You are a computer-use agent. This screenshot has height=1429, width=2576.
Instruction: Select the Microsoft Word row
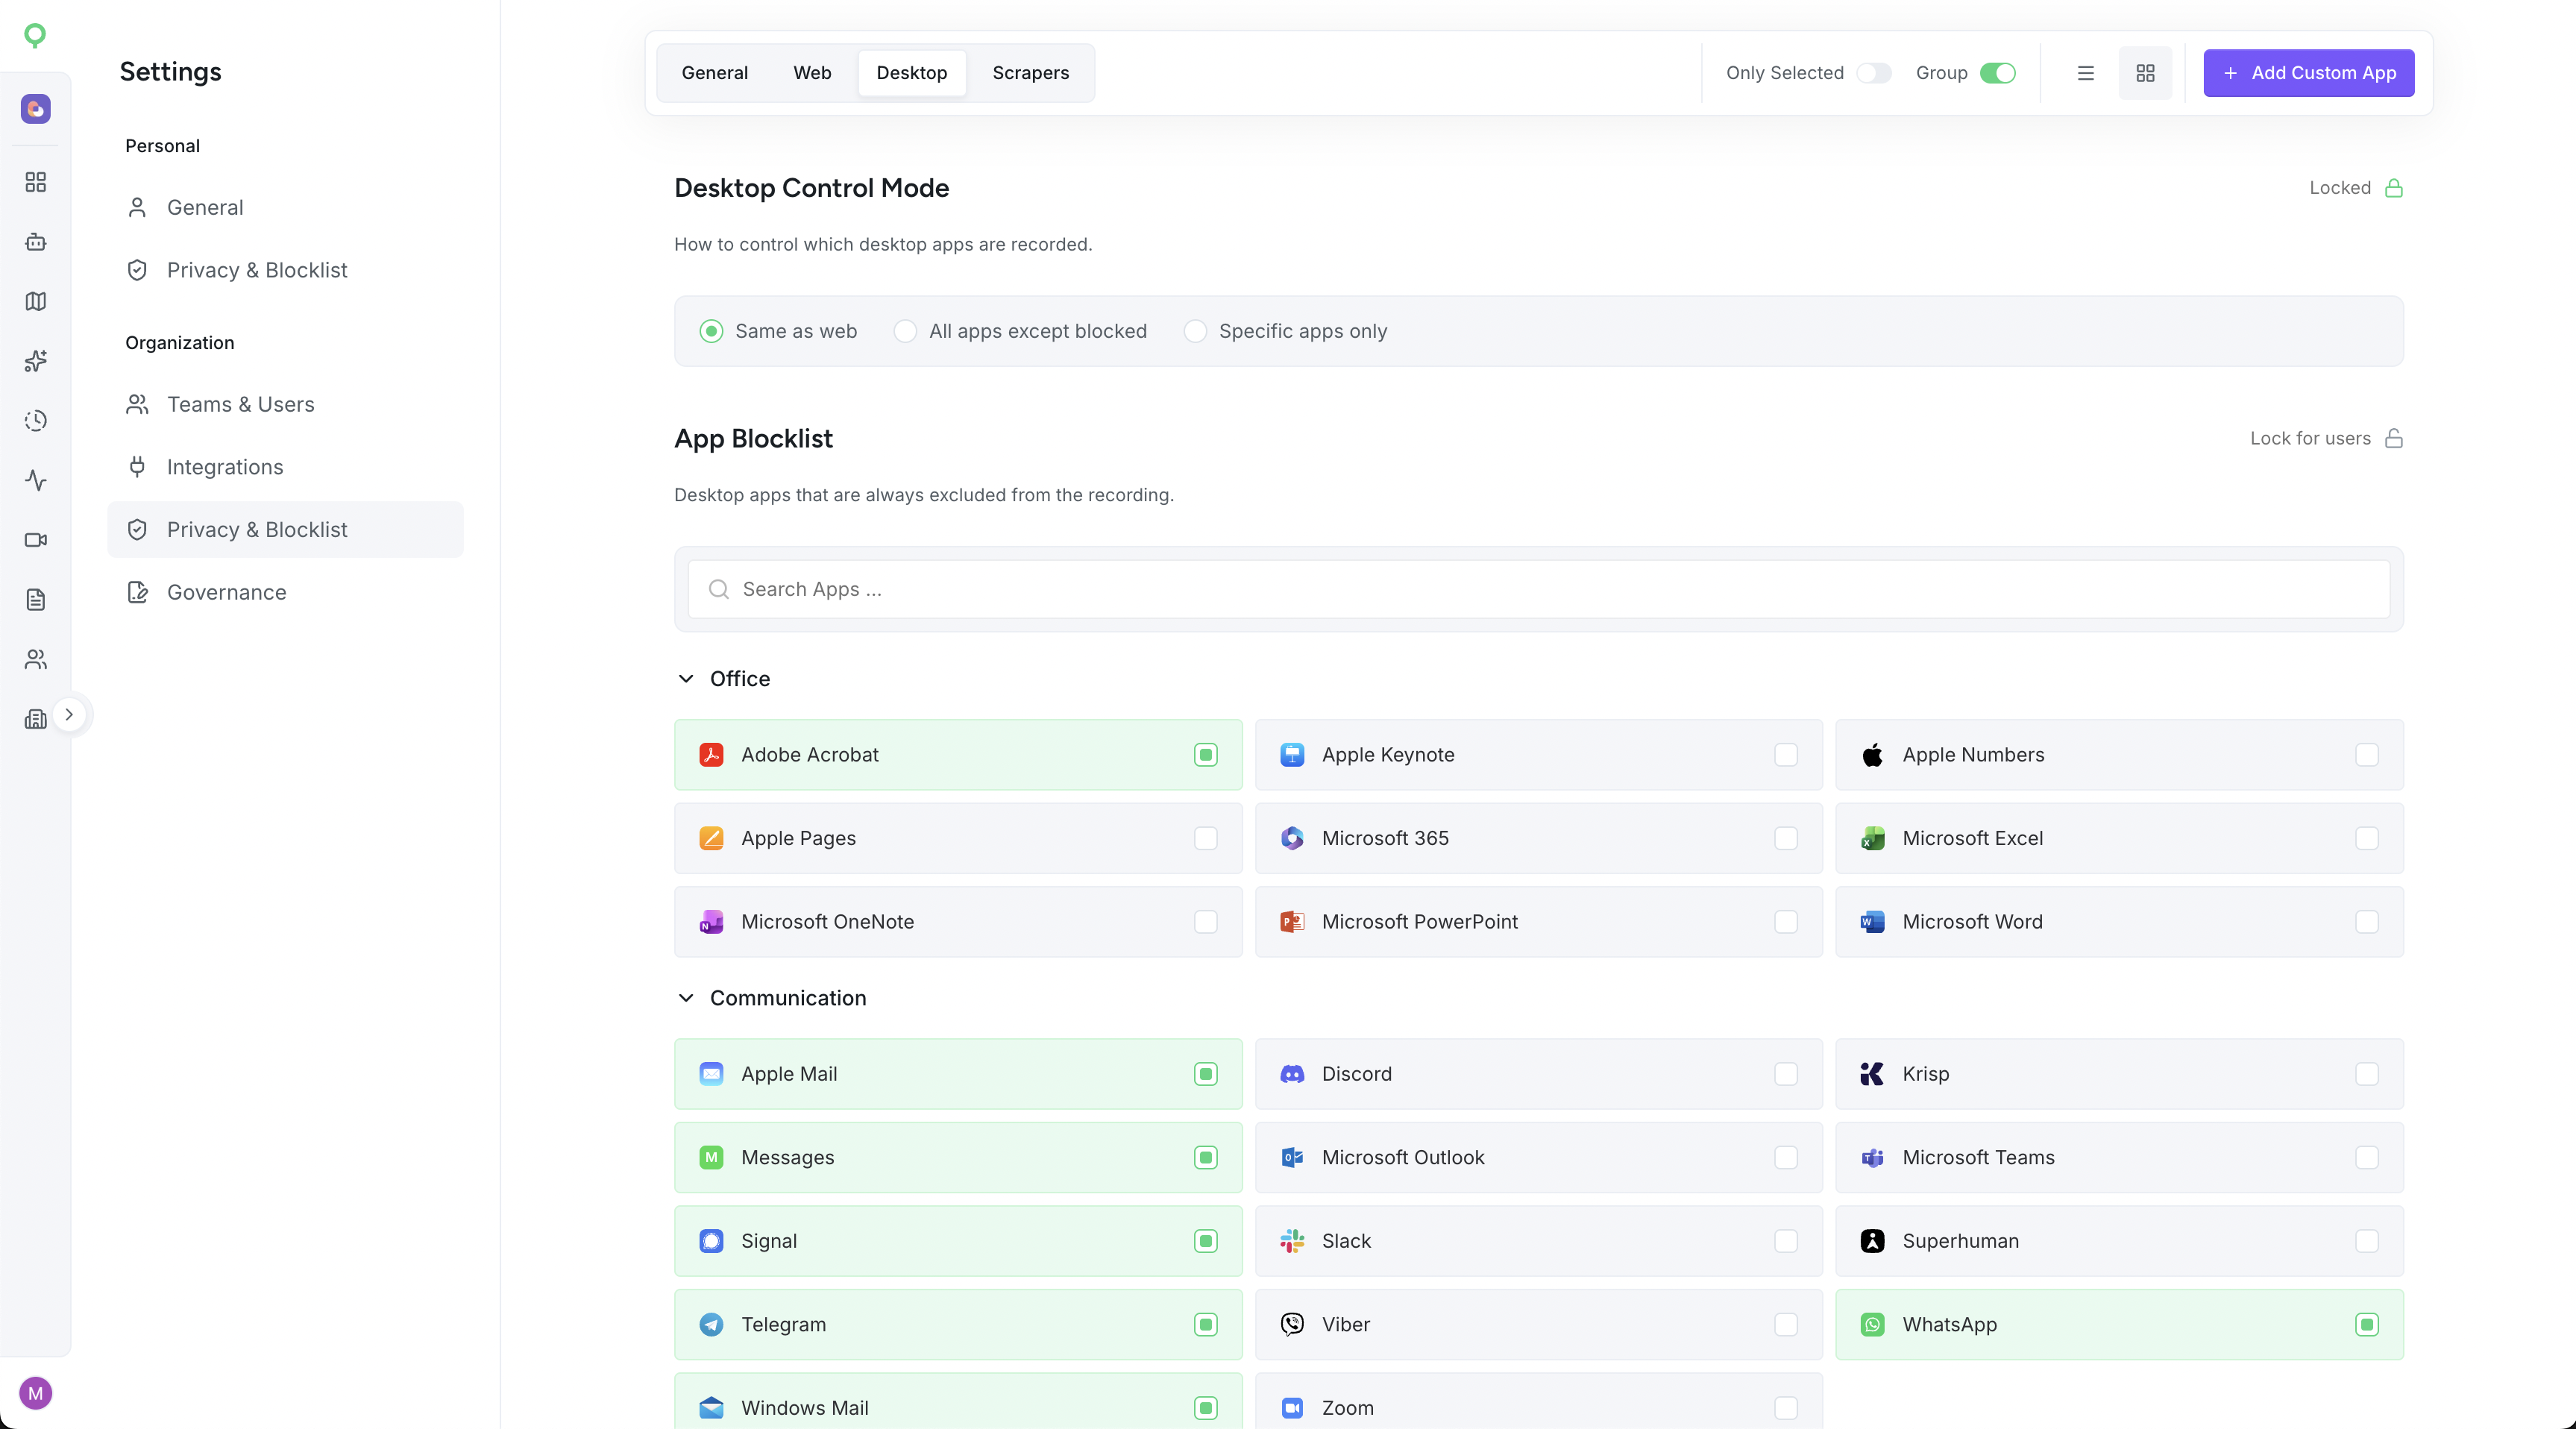point(2119,922)
